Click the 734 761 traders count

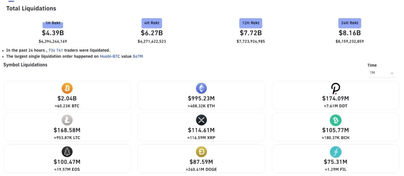[x=56, y=50]
